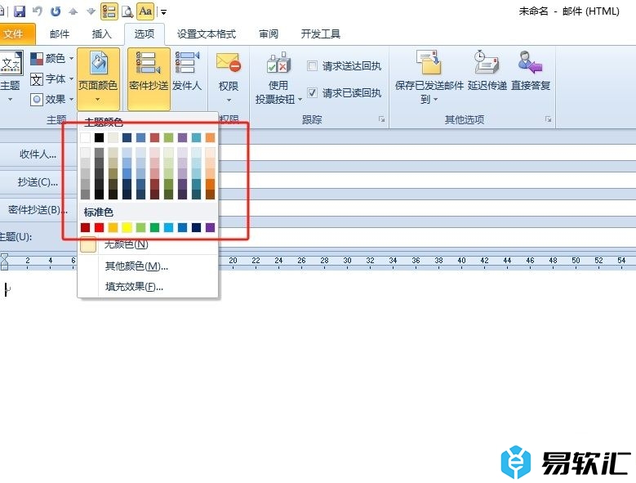Open the 跟踪 group dialog launcher
Viewport: 636px width, 483px height.
coord(381,119)
